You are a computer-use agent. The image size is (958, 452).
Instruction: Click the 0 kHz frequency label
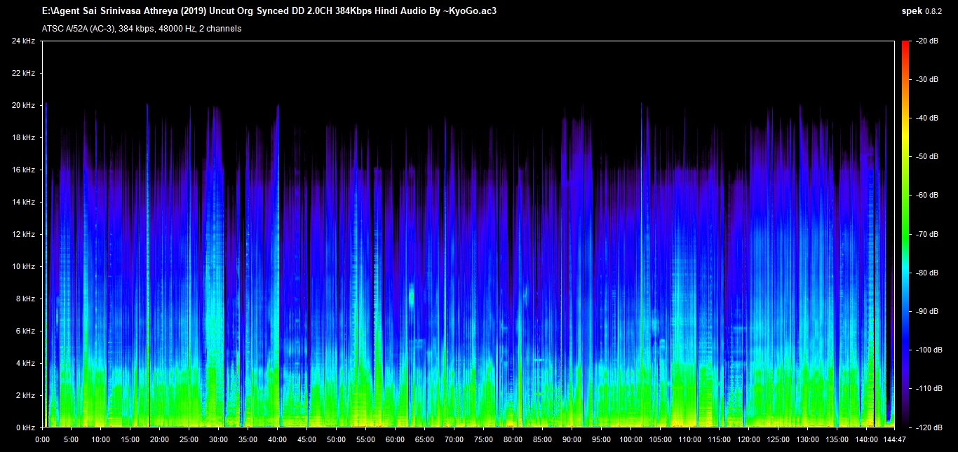(x=25, y=427)
